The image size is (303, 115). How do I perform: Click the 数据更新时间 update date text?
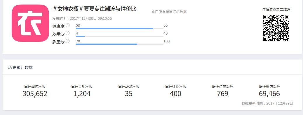pyautogui.click(x=267, y=103)
